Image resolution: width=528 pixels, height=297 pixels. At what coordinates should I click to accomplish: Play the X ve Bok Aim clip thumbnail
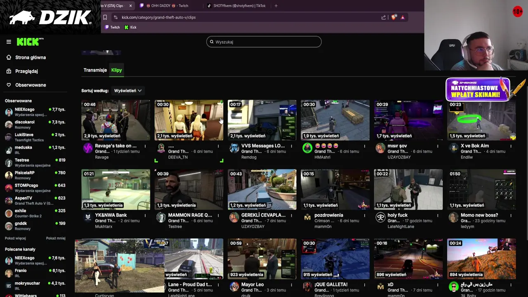click(x=481, y=120)
